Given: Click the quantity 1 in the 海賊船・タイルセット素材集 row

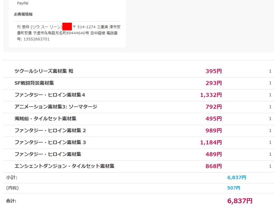Looking at the screenshot, I should pos(270,119).
